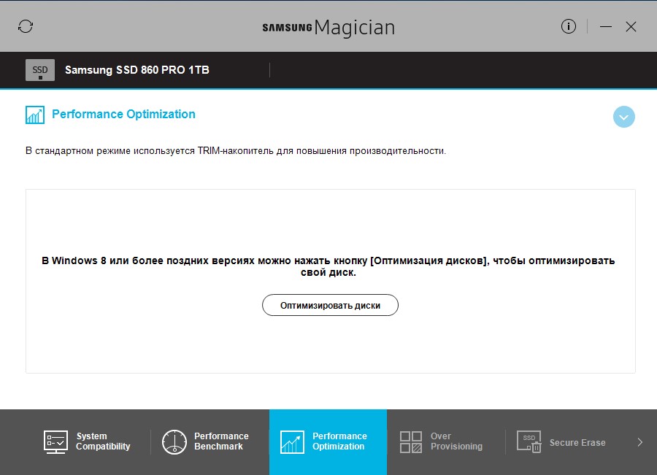Click the refresh icon in title bar
Viewport: 657px width, 475px height.
click(26, 26)
